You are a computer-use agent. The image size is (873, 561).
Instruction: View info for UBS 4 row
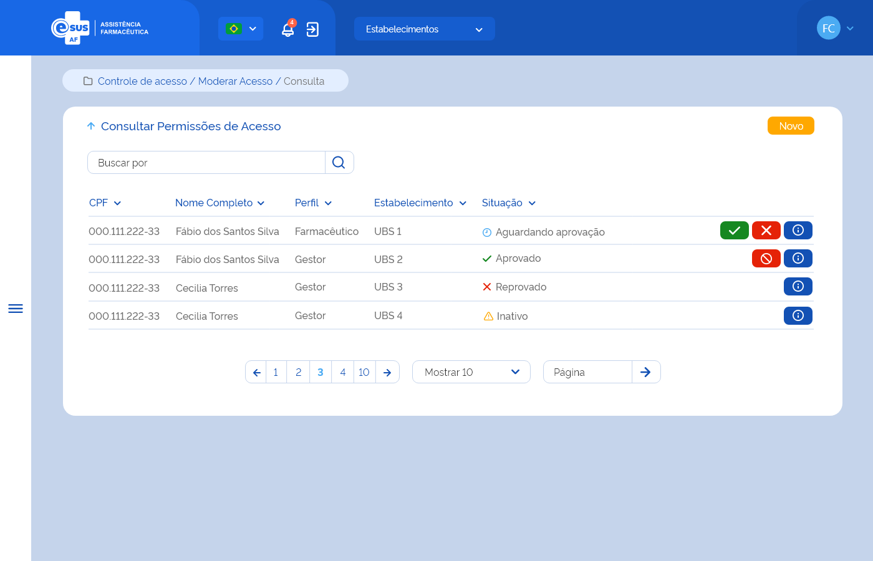(x=798, y=316)
